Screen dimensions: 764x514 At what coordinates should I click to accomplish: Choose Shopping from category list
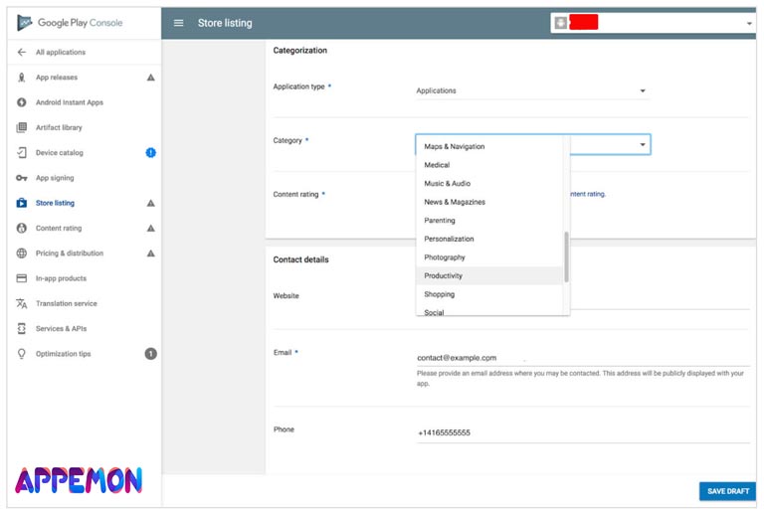pyautogui.click(x=489, y=294)
